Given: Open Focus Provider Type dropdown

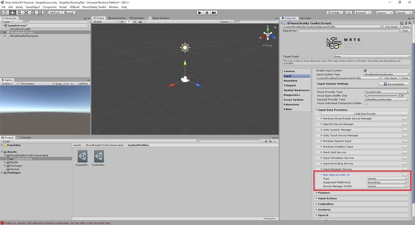Looking at the screenshot, I should (x=387, y=92).
